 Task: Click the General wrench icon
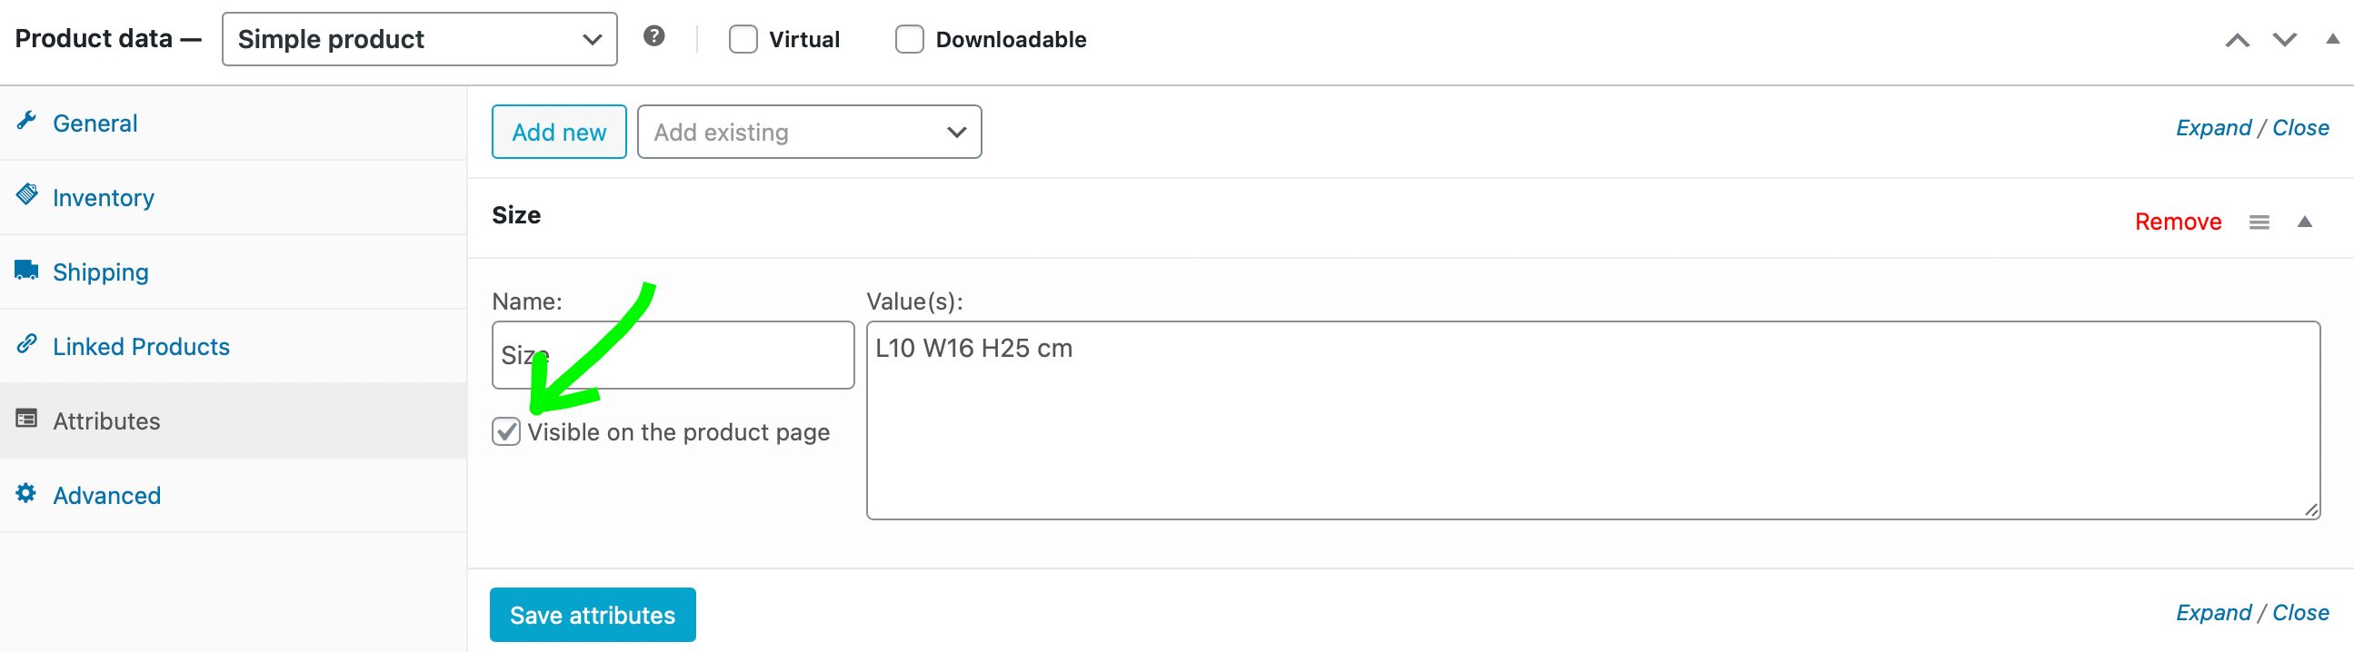[x=26, y=122]
